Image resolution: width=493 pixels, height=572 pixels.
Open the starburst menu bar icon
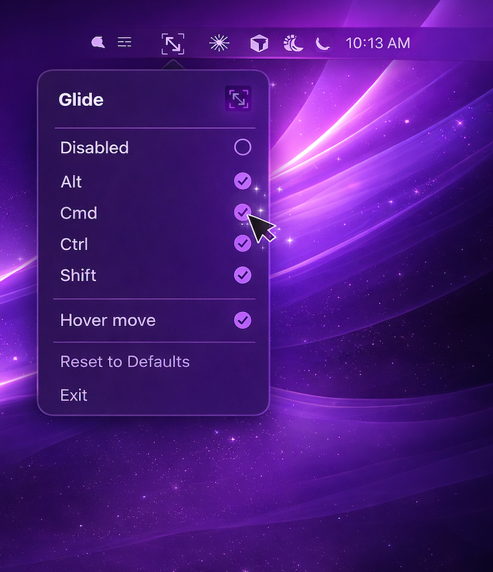[219, 43]
